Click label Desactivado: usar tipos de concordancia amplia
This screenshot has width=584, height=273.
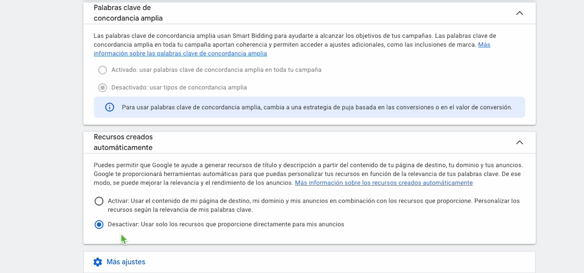179,88
